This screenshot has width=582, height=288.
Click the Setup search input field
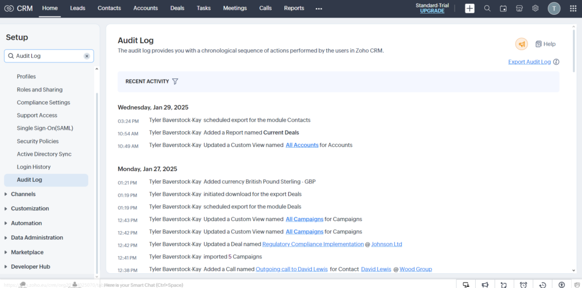(49, 56)
